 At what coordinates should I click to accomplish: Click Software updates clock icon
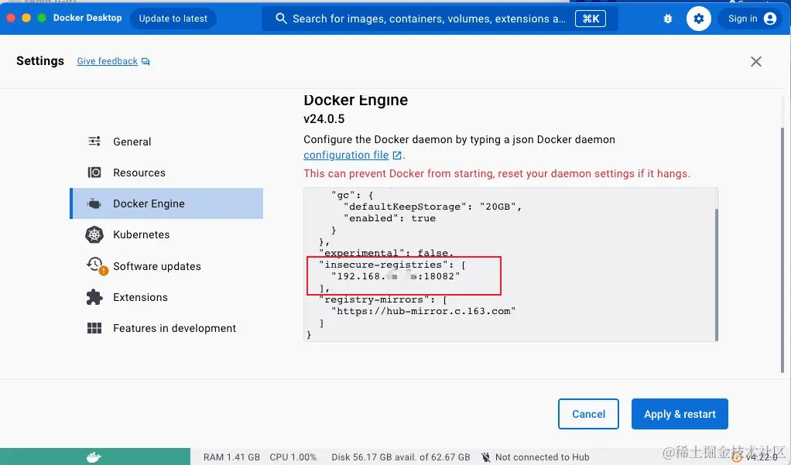tap(95, 265)
